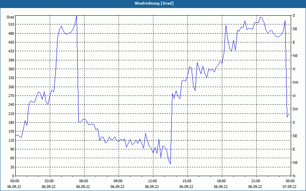Click the E compass label at 450 level
306x191 pixels.
294,42
